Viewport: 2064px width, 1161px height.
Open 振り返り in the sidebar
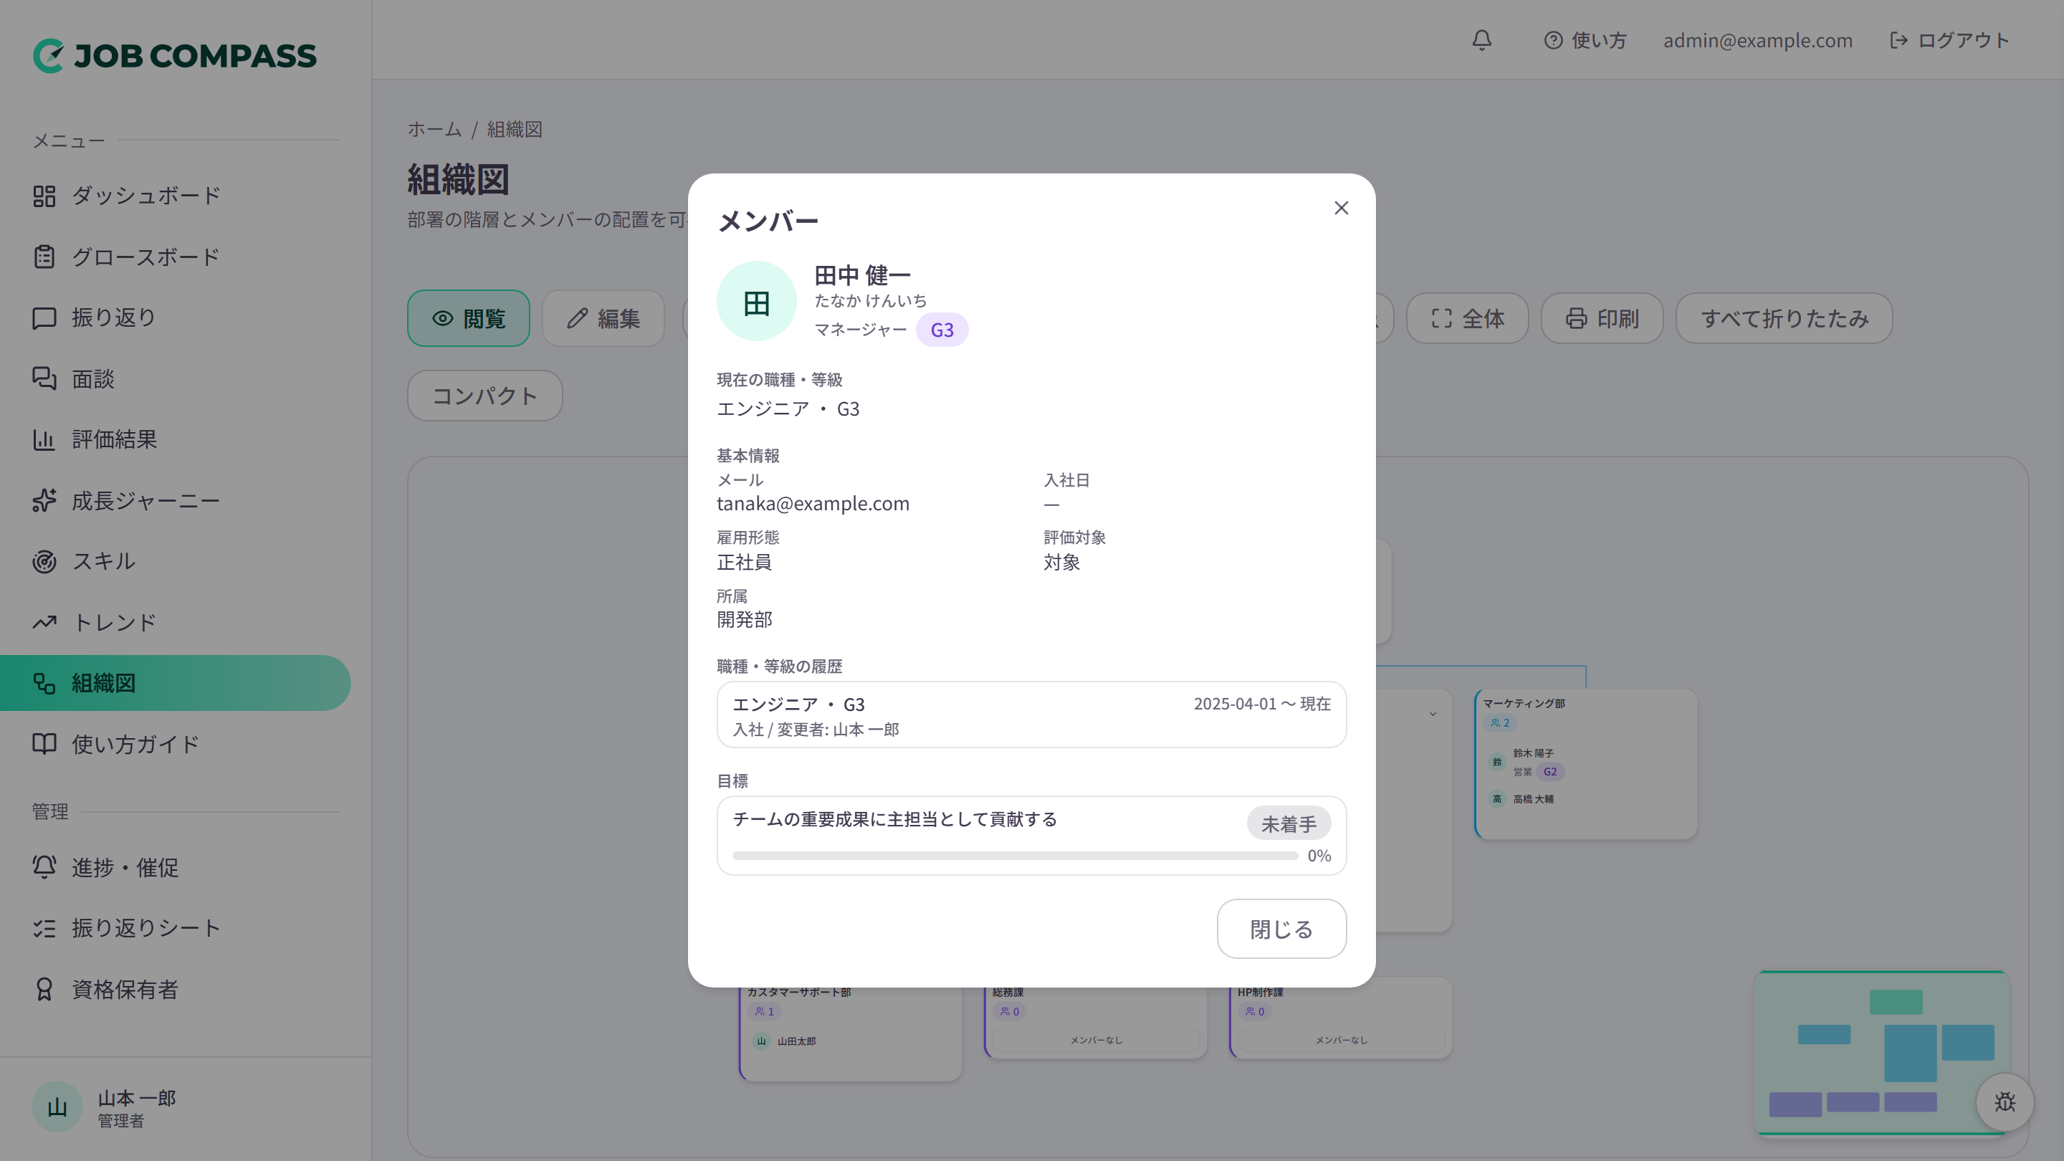(176, 317)
